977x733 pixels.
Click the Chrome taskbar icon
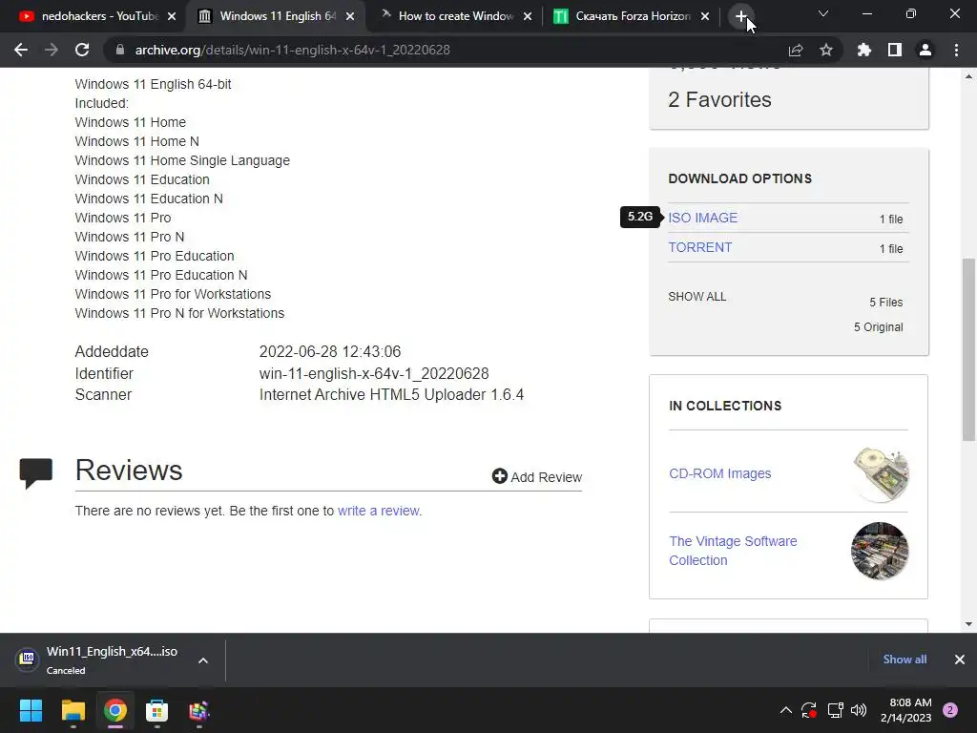[x=115, y=710]
